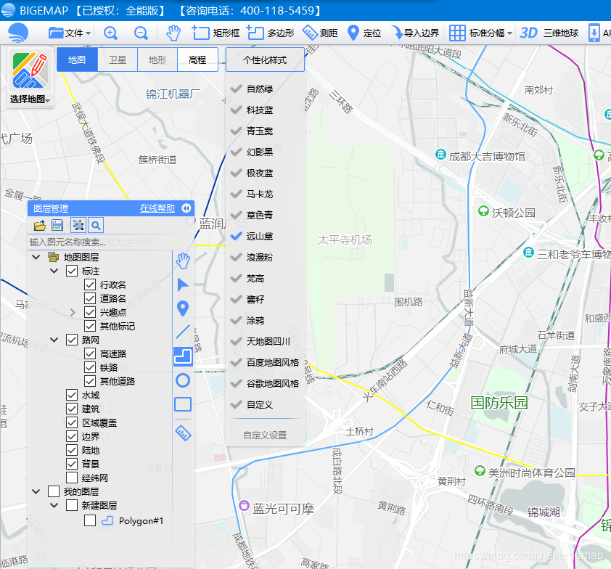Screen dimensions: 611x569
Task: Check the Polygon#1 layer checkbox
Action: pos(90,520)
